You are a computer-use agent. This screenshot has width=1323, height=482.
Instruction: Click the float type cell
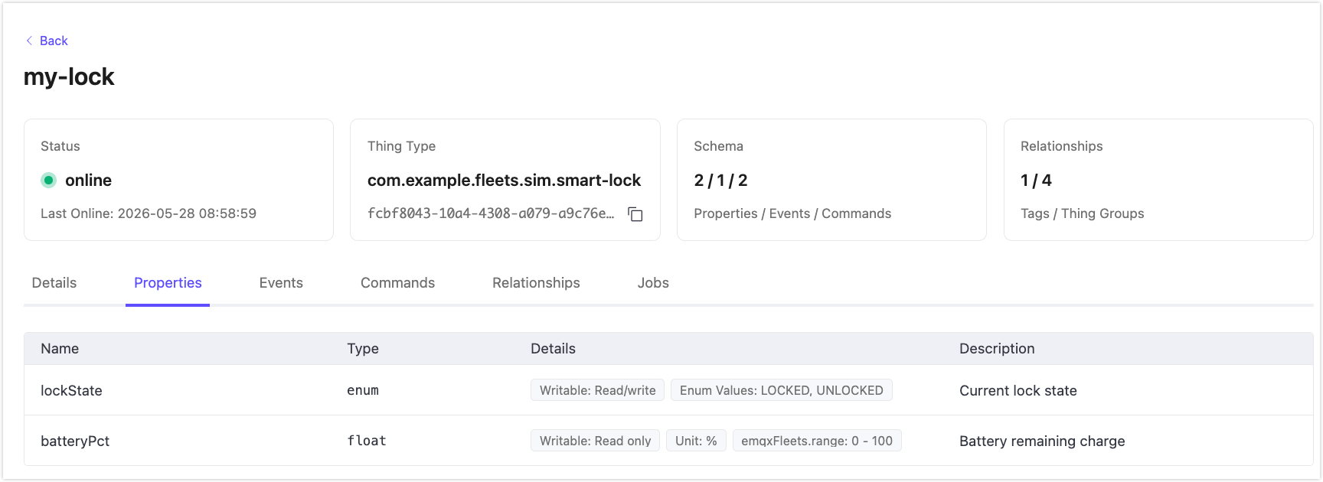(367, 441)
